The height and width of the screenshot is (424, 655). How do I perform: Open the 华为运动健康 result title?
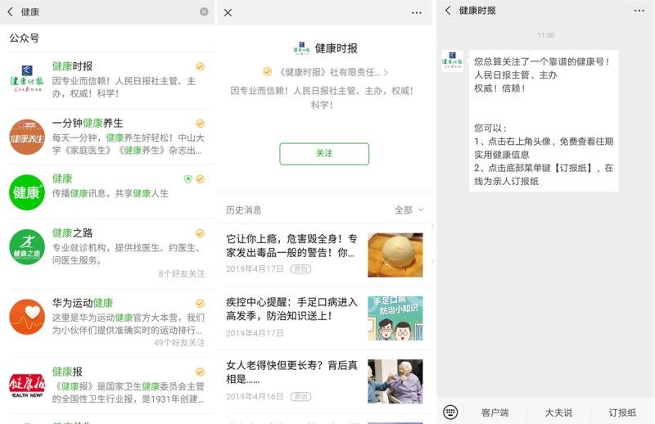coord(83,303)
